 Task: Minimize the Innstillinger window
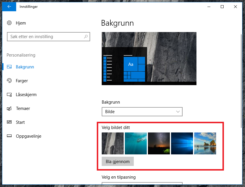209,7
